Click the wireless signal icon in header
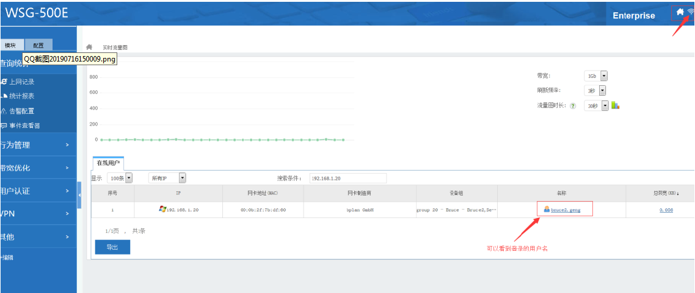The image size is (695, 293). (691, 12)
